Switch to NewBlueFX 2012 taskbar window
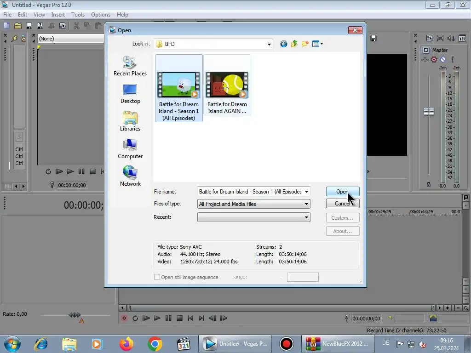The image size is (471, 353). [338, 344]
